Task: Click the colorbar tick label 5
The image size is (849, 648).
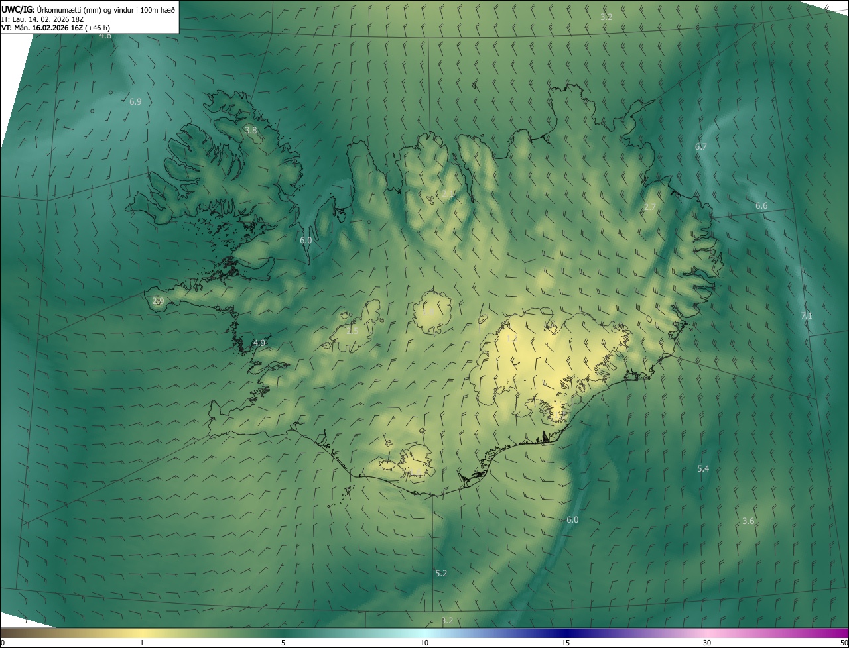Action: pos(283,643)
